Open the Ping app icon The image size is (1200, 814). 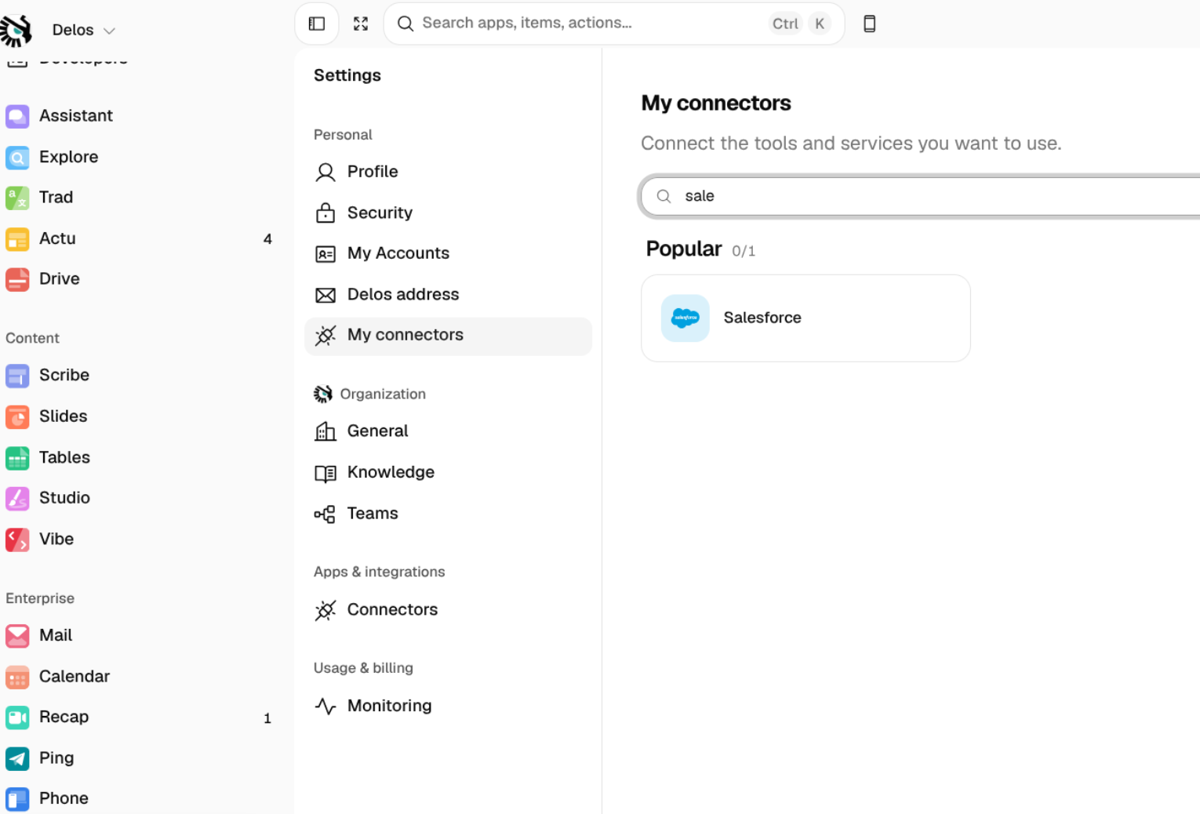click(17, 758)
